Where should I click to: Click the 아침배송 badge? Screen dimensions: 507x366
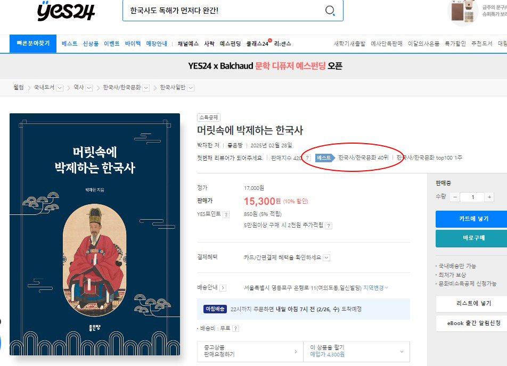click(x=215, y=309)
